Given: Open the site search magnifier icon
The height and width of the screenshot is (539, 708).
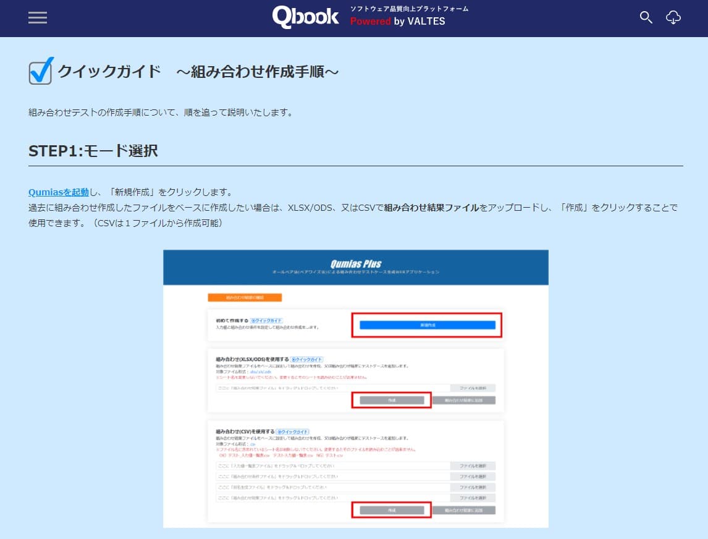Looking at the screenshot, I should point(646,18).
